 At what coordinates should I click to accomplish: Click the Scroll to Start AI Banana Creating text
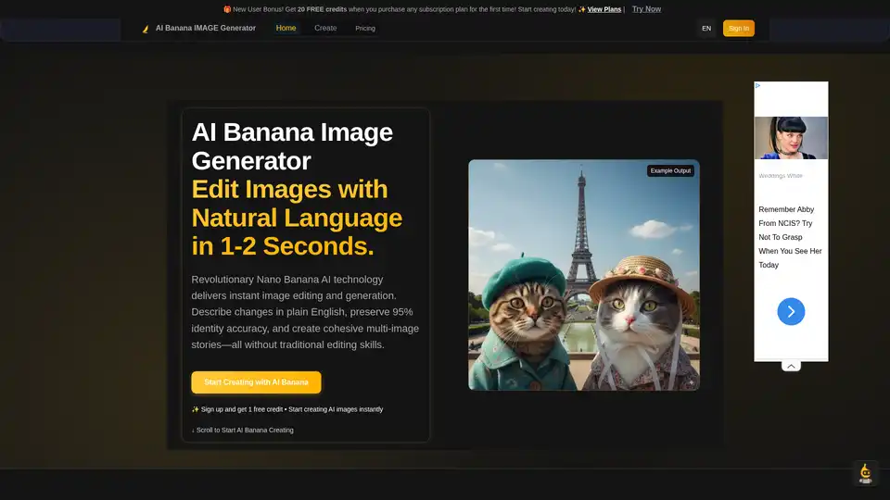[x=243, y=430]
